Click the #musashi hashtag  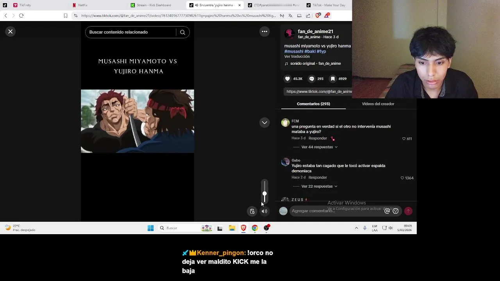pyautogui.click(x=294, y=52)
